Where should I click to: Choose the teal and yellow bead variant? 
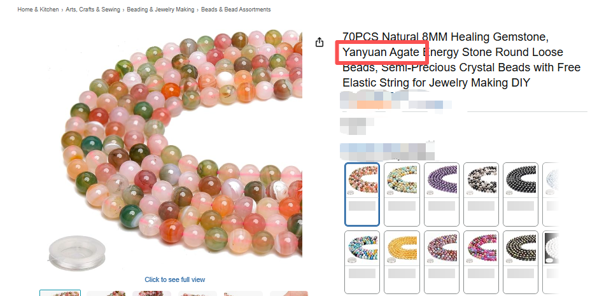coord(402,194)
